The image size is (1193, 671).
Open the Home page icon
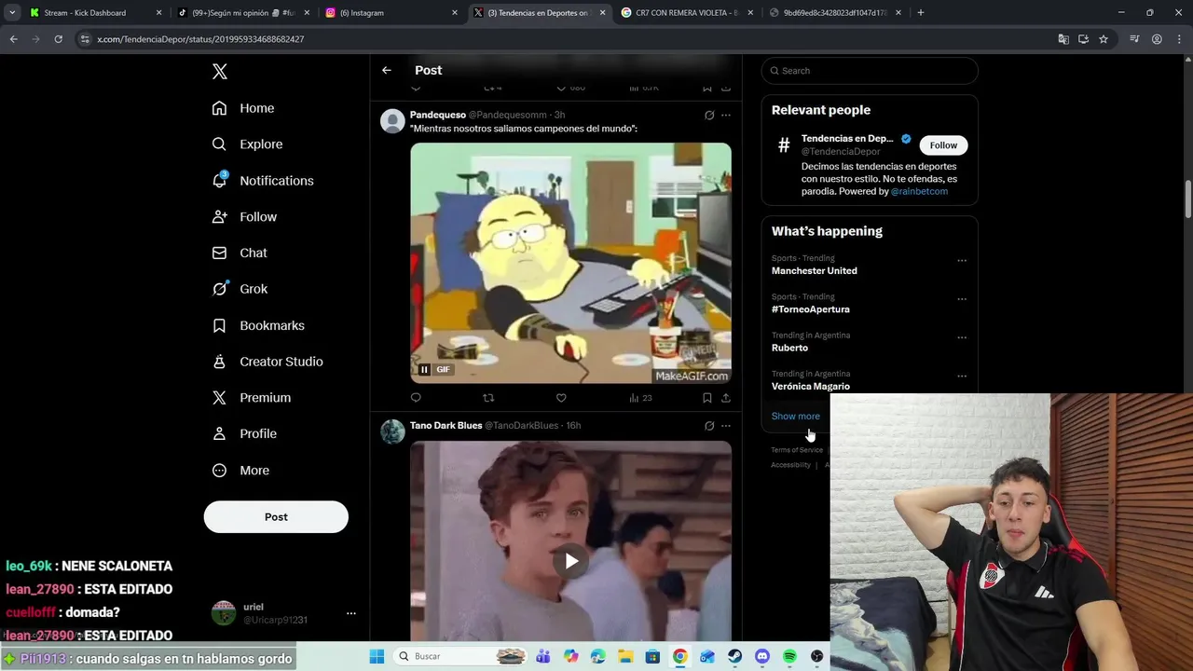[x=219, y=108]
